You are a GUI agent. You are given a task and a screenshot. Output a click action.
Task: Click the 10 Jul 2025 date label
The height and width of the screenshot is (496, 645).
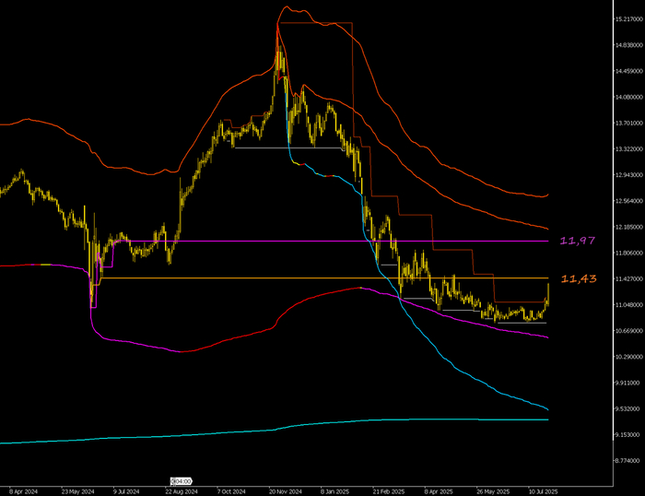[542, 490]
